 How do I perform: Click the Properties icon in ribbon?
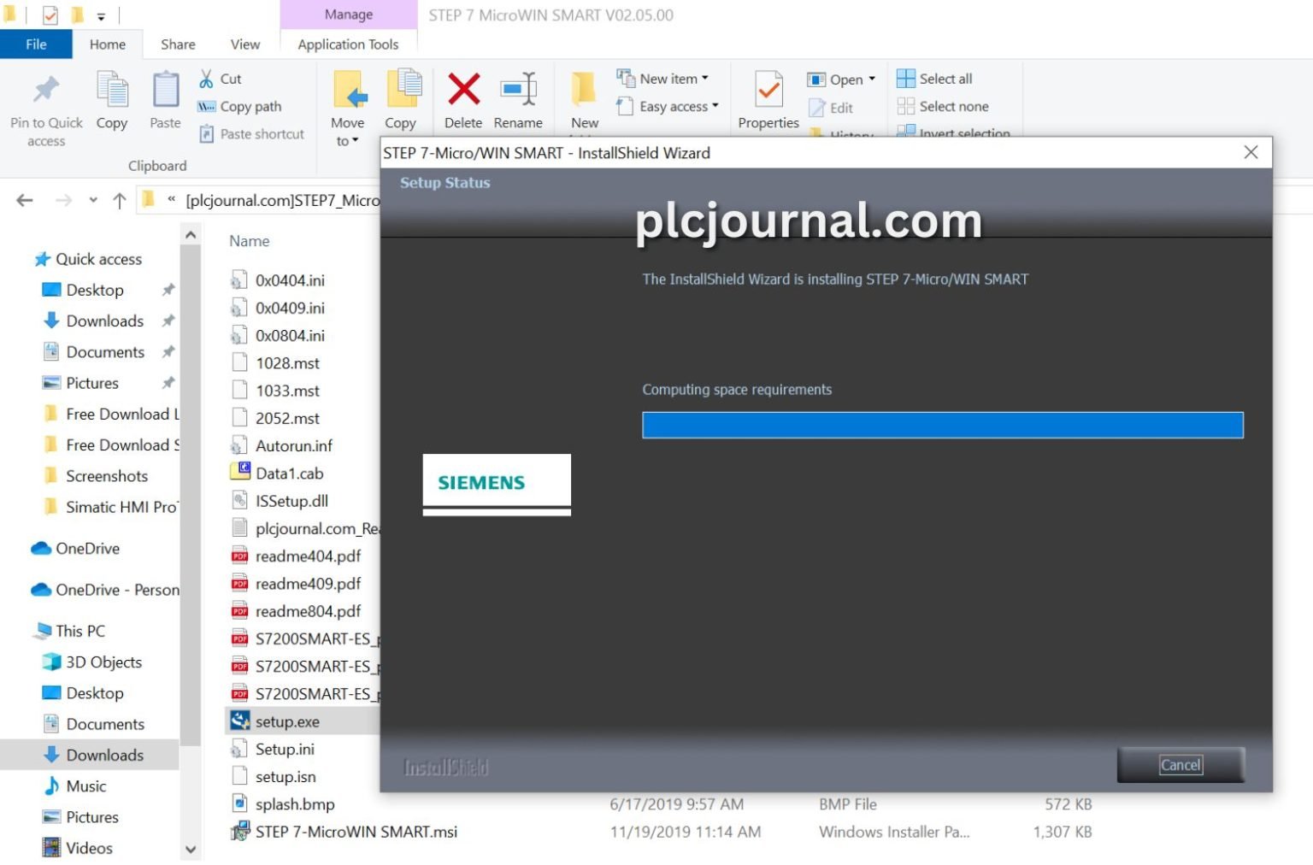click(768, 90)
